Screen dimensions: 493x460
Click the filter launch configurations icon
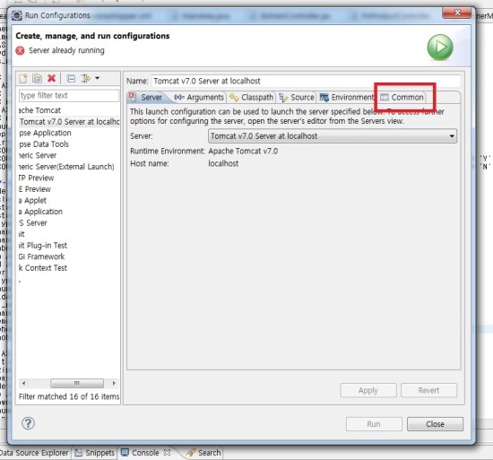85,78
